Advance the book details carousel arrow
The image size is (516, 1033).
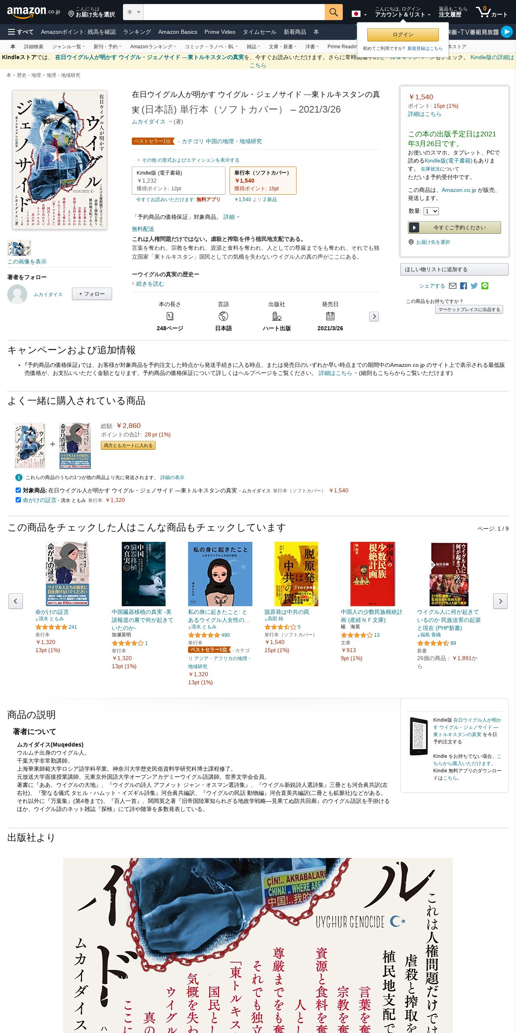click(374, 317)
